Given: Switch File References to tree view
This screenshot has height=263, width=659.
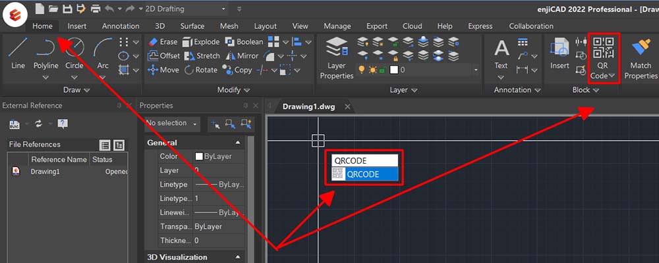Looking at the screenshot, I should click(119, 145).
